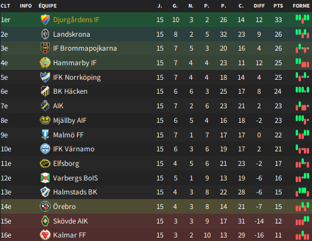
Task: View the Skövde AIK recent form indicator
Action: [x=302, y=221]
